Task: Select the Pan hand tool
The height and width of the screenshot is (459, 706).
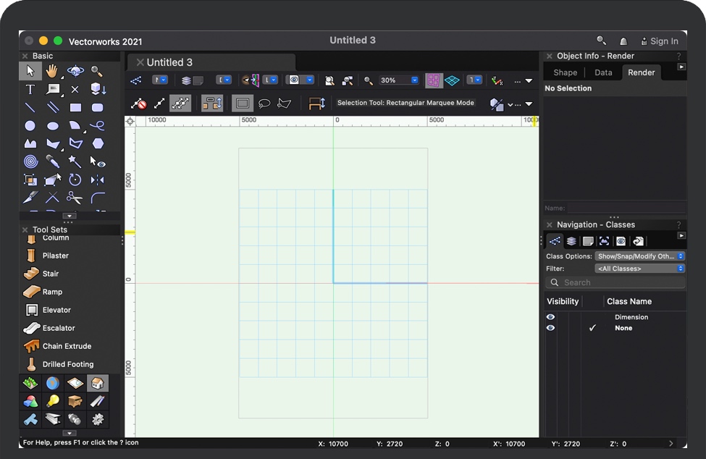Action: pos(52,71)
